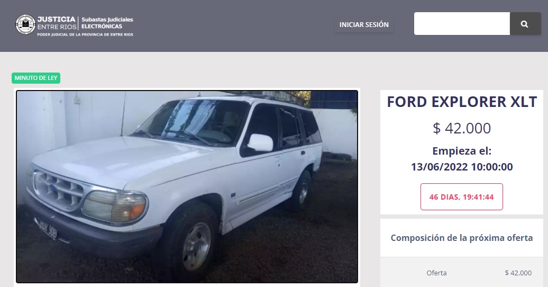Click the 13/06/2022 10:00:00 start datetime
Viewport: 548px width, 287px height.
coord(462,167)
